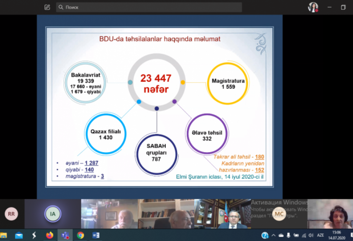Viewport: 353px width, 241px height.
Task: Switch the AZE input language indicator
Action: tap(320, 235)
